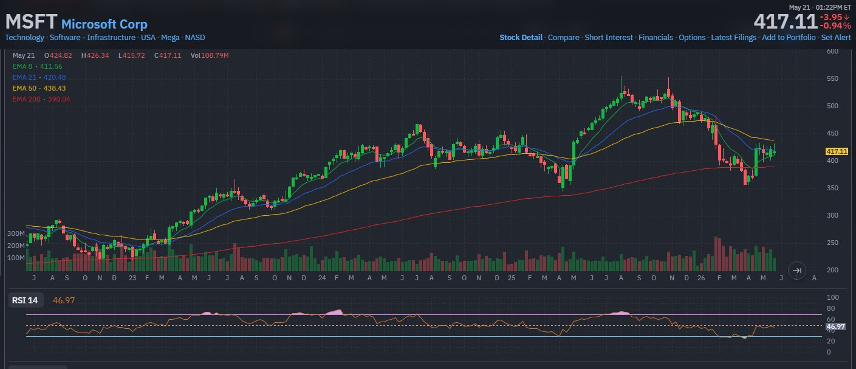The height and width of the screenshot is (369, 856).
Task: Click Set Alert link
Action: tap(836, 38)
